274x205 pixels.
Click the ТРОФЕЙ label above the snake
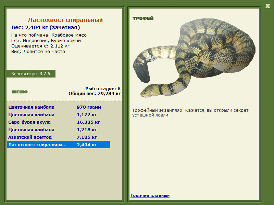coord(143,18)
